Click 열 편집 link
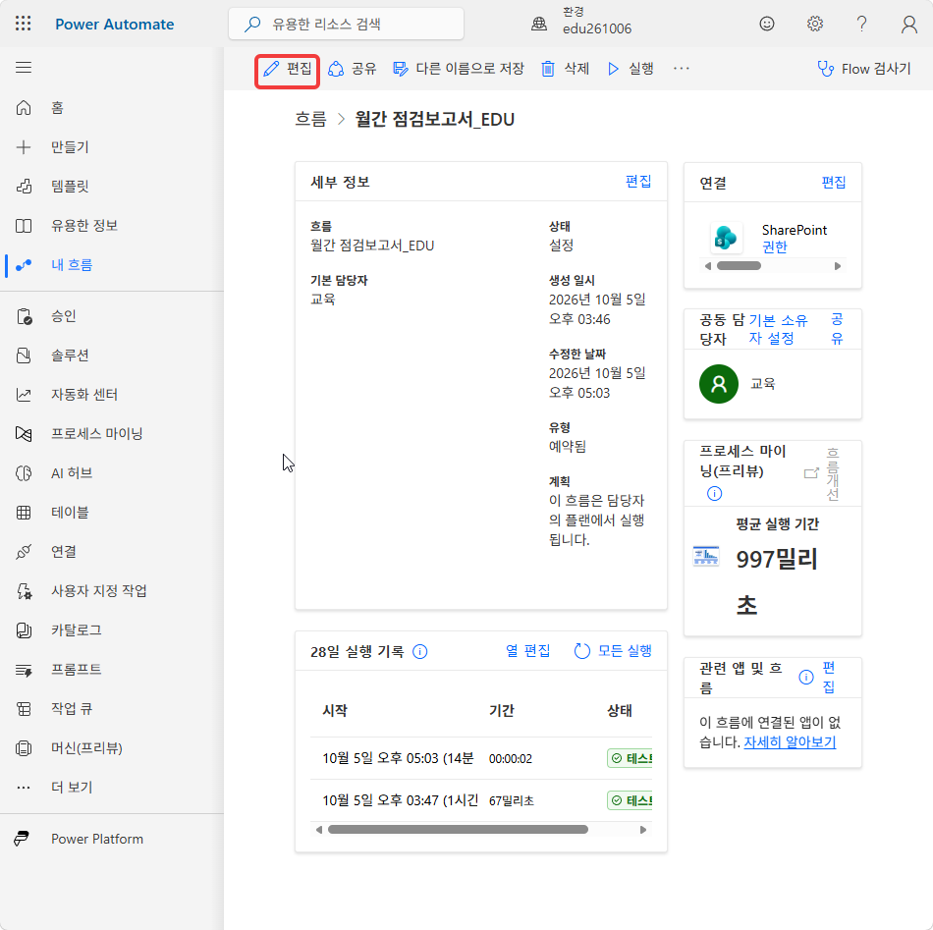 [527, 651]
